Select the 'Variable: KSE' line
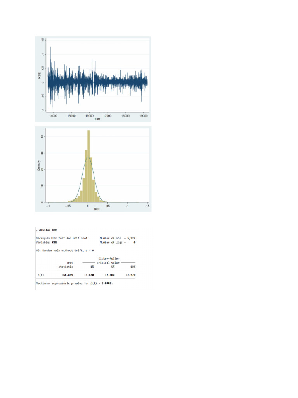Viewport: 298px width, 398px height. 47,243
